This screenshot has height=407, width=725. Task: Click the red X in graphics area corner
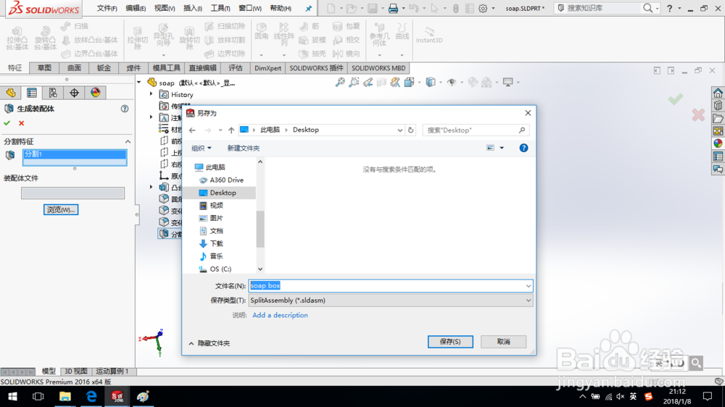(x=698, y=114)
